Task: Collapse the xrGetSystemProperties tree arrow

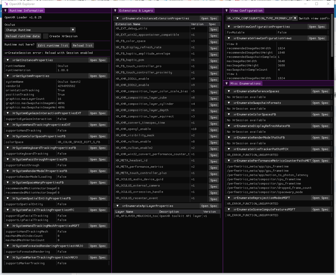Action: pyautogui.click(x=8, y=76)
